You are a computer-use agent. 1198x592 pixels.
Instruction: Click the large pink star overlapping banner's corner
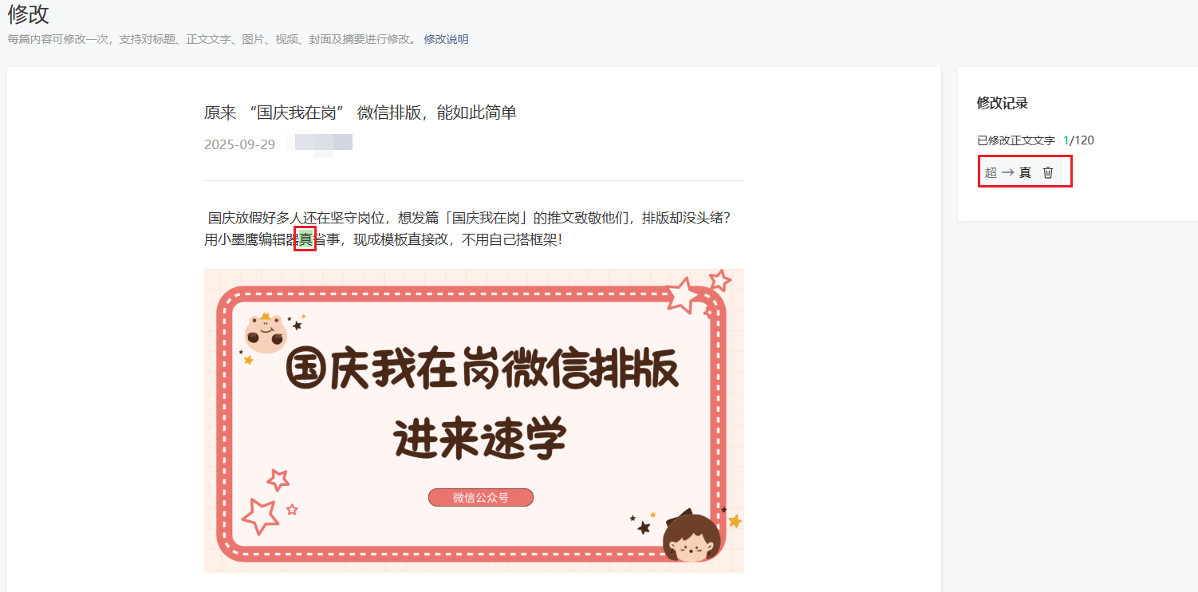click(684, 295)
